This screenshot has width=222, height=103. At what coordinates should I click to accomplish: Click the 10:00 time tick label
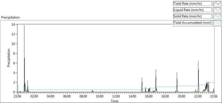point(100,97)
